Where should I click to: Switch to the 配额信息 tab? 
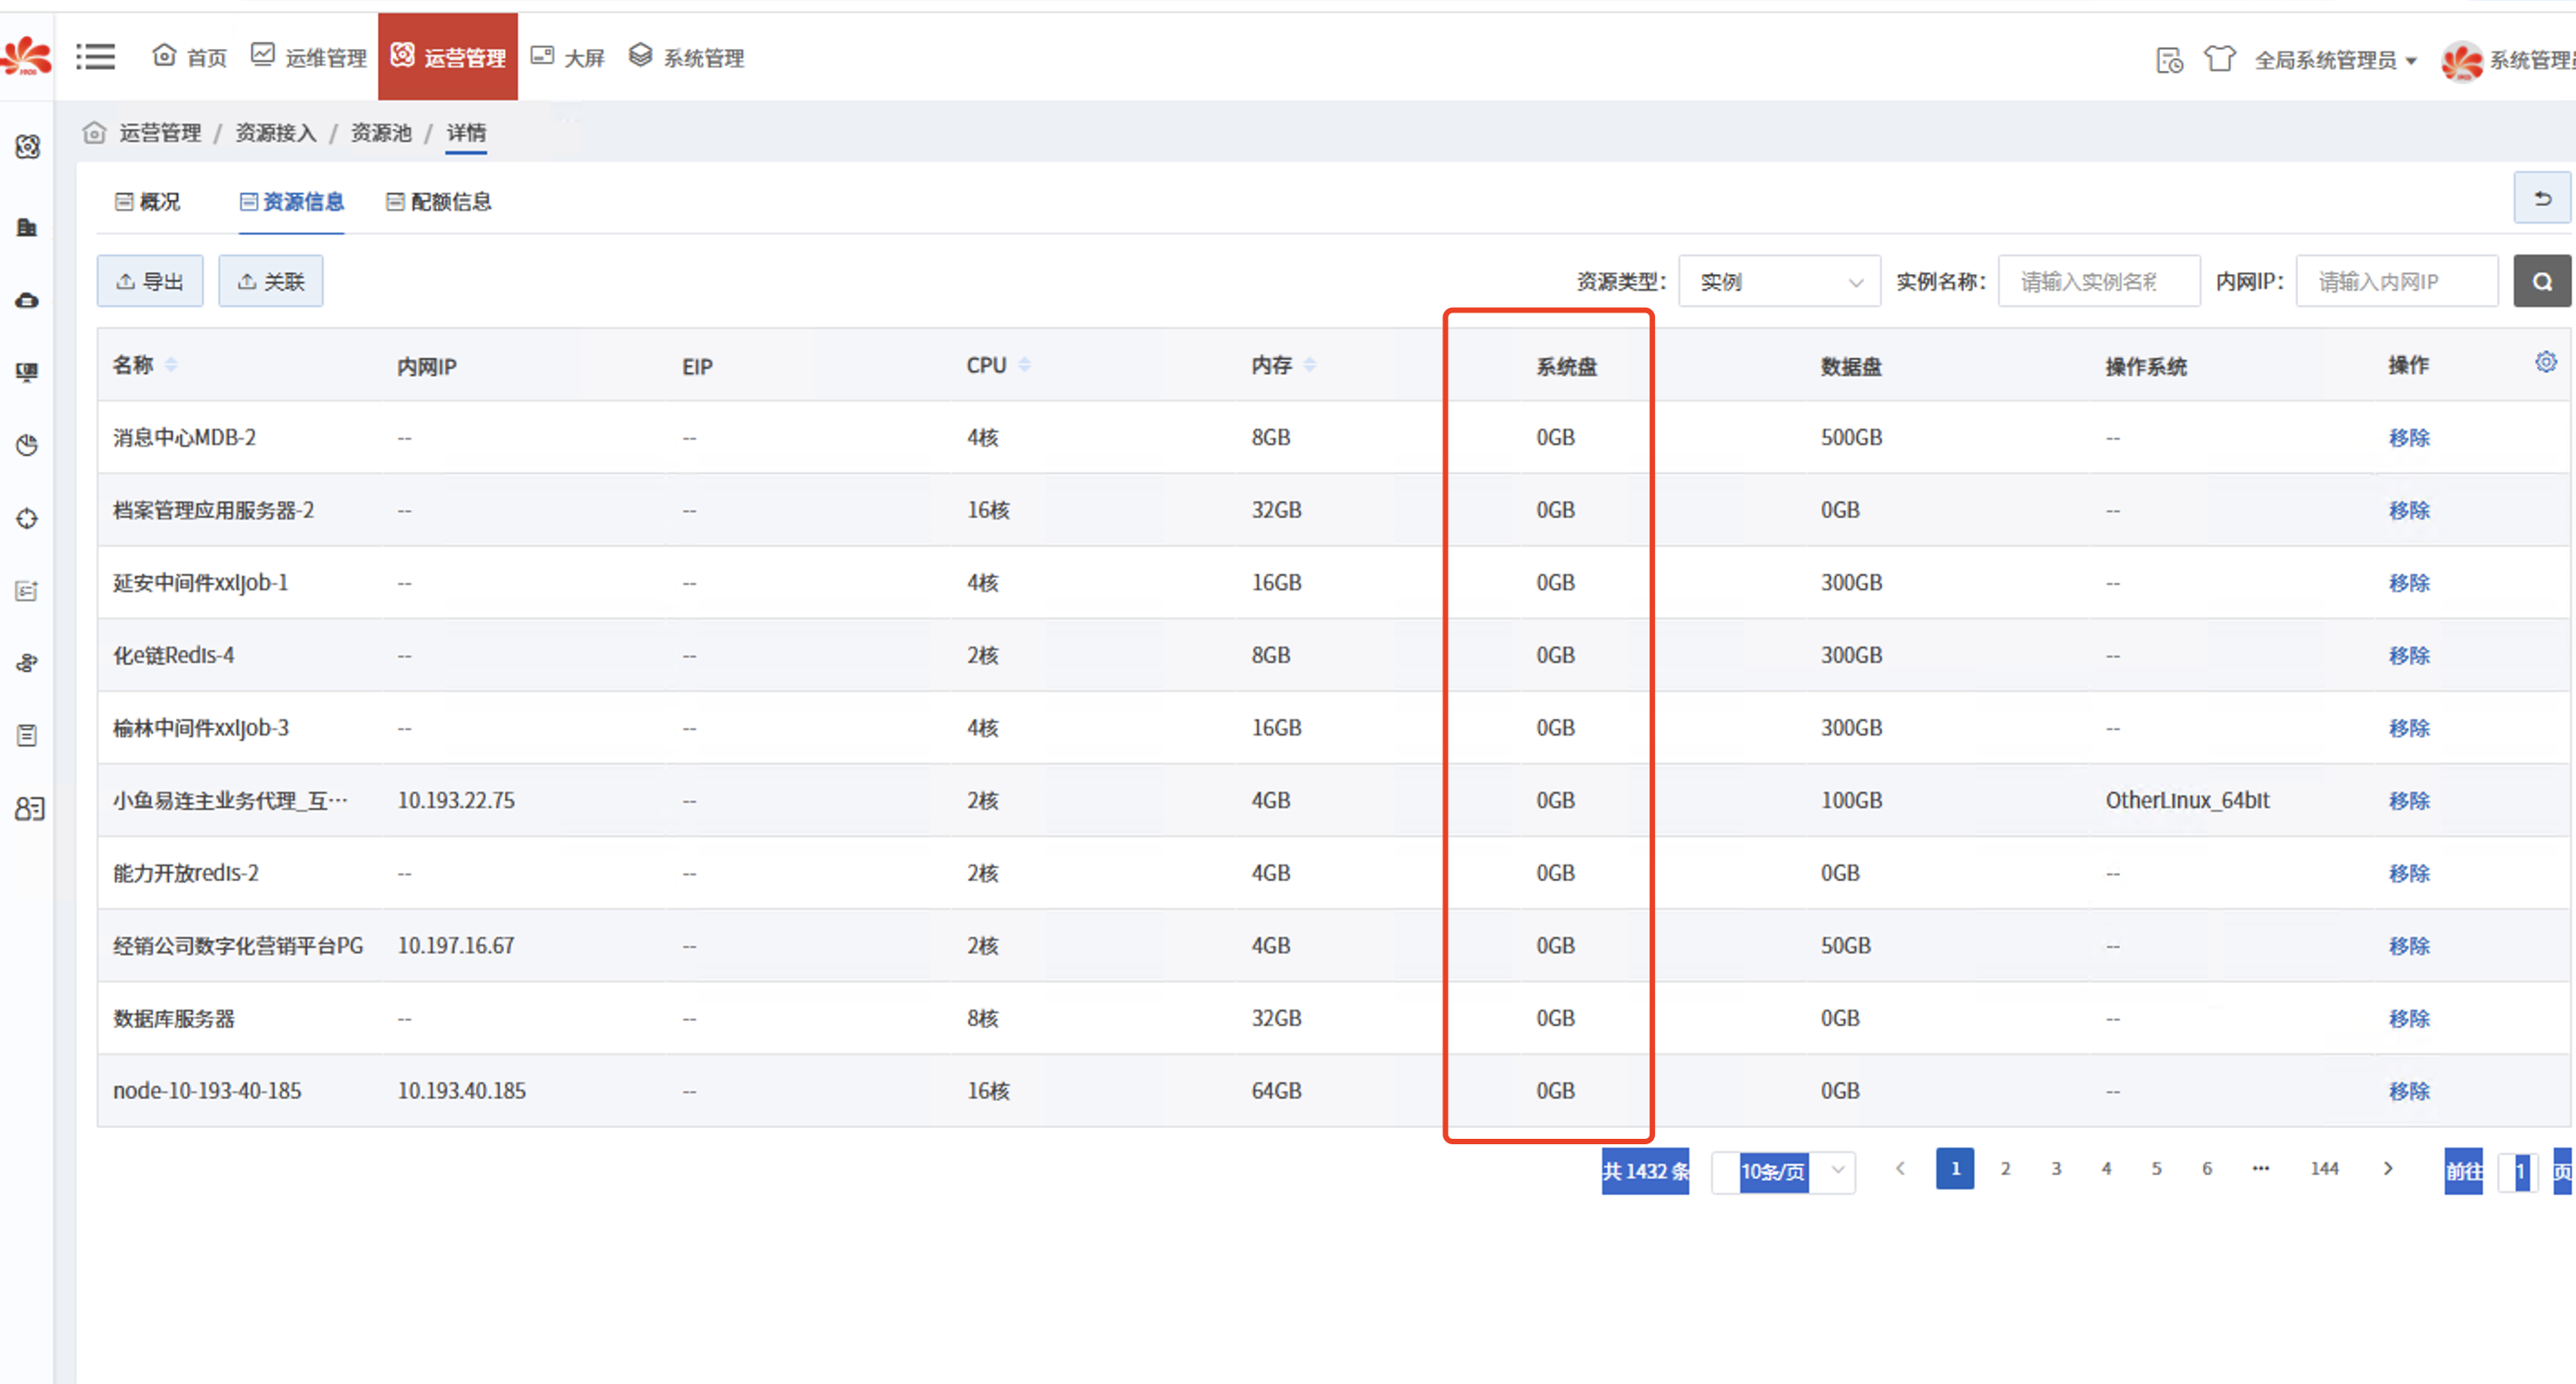pos(439,202)
